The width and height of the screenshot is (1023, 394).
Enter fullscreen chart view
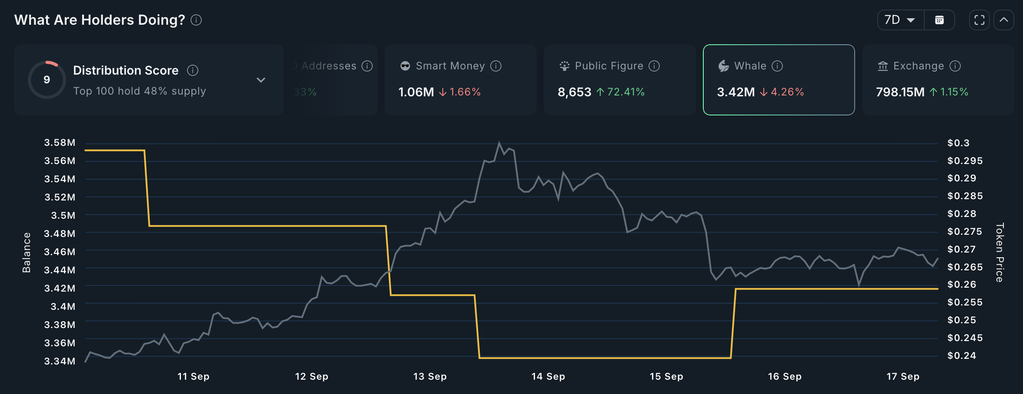tap(980, 20)
